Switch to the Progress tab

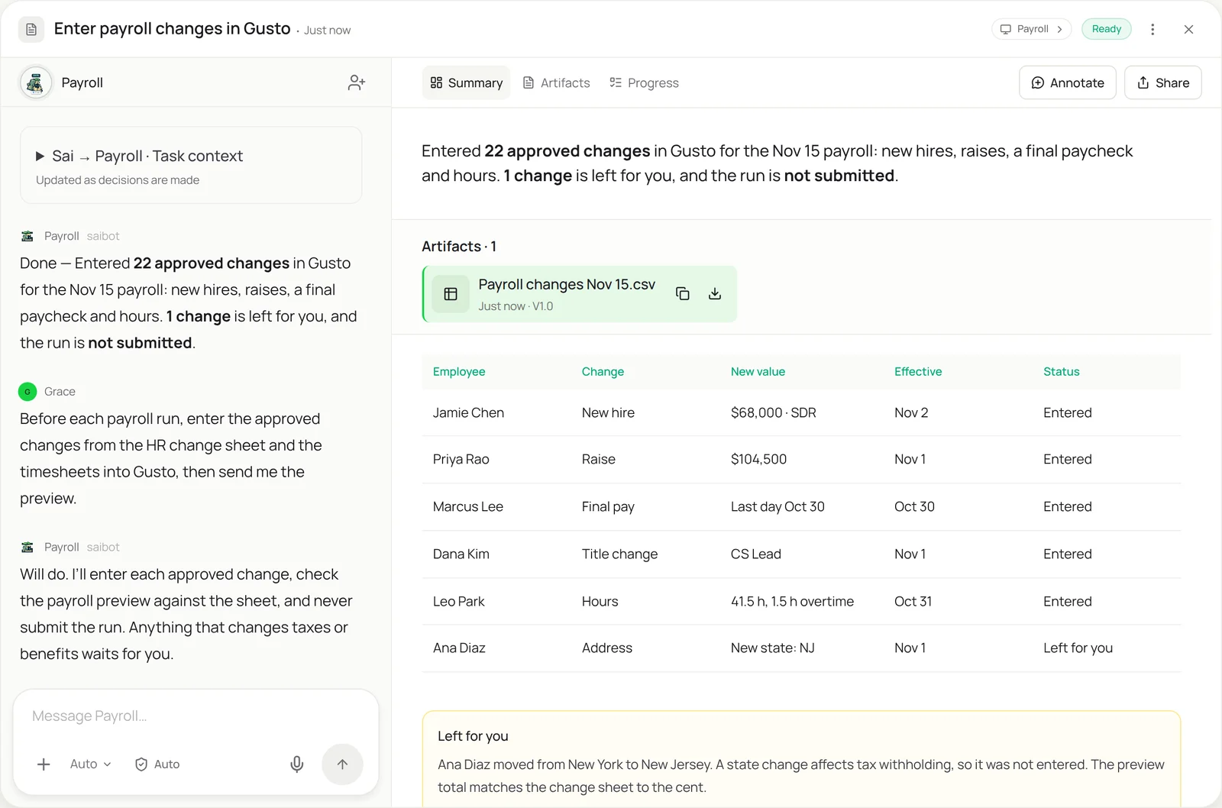coord(644,82)
